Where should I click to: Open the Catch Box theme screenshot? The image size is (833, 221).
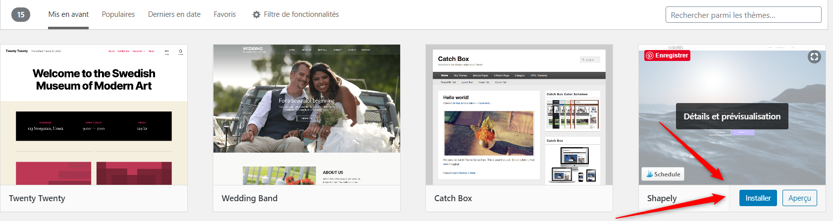pyautogui.click(x=519, y=114)
